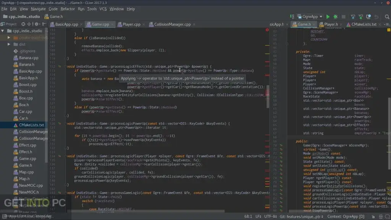Start debugging using the bug icon
Screen dimensions: 391x220
point(335,16)
